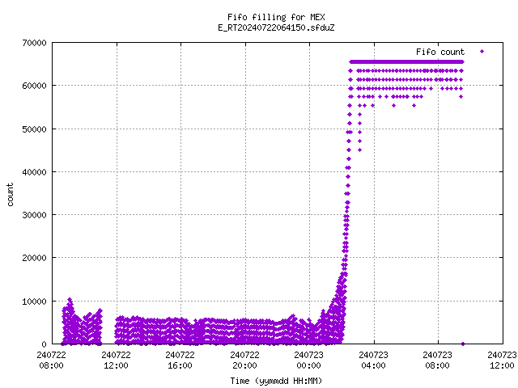518x388 pixels.
Task: Click the y-axis tick value 50000
Action: pos(34,129)
